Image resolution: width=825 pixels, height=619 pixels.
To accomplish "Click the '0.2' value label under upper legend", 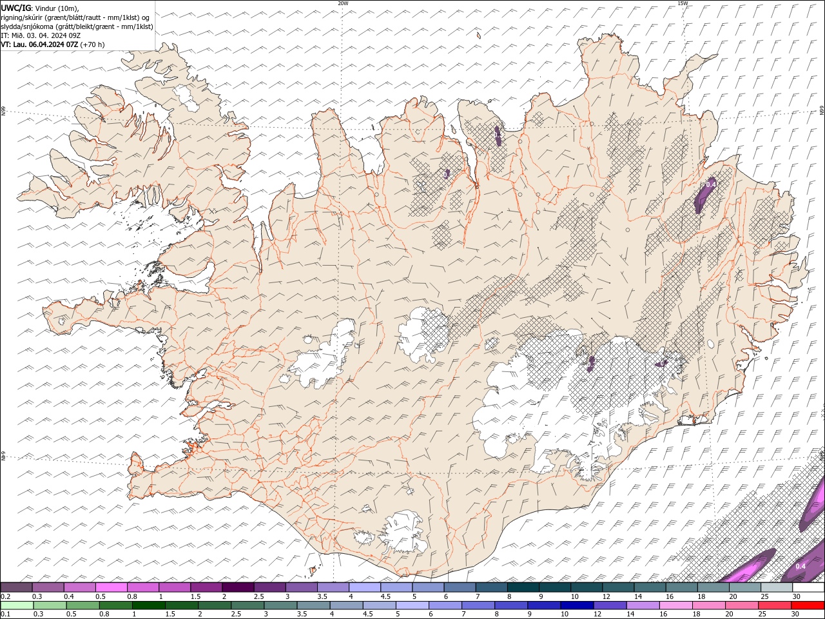I will (x=5, y=596).
